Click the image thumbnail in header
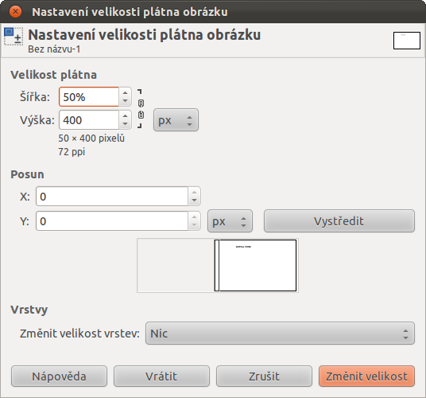 (407, 41)
